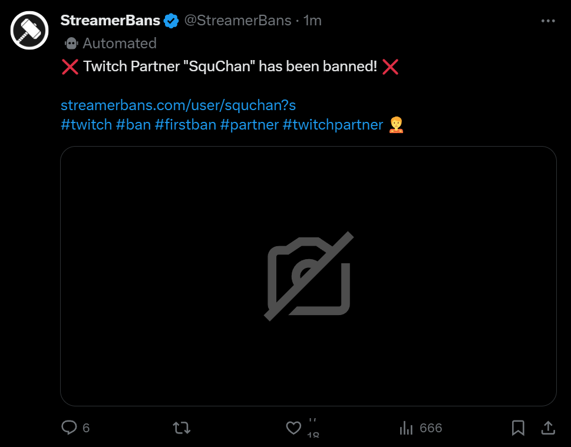Open the reply comment icon
The width and height of the screenshot is (571, 447).
click(70, 428)
